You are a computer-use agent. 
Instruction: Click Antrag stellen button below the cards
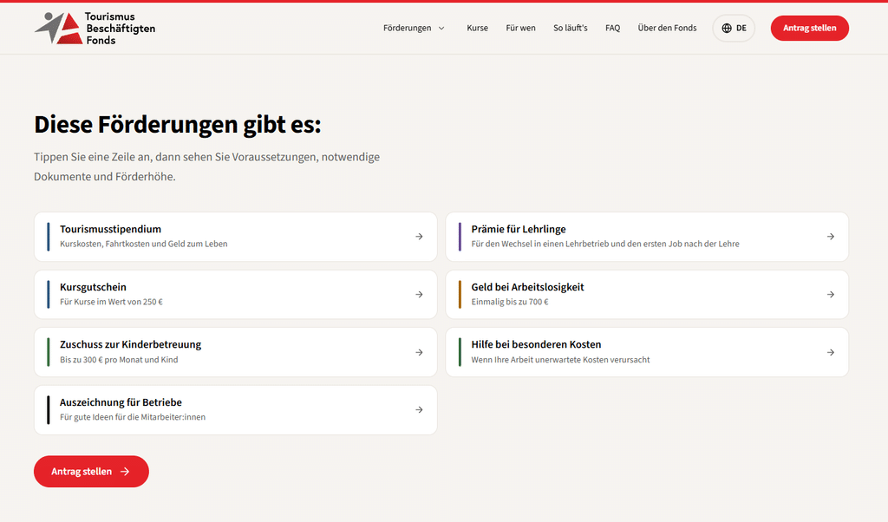click(x=91, y=472)
